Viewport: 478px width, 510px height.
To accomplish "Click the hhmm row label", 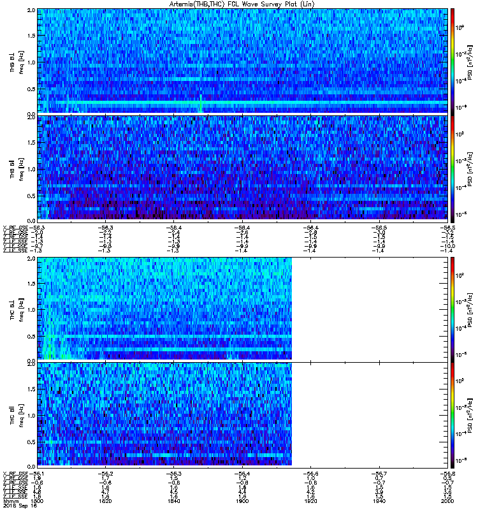I will point(11,501).
